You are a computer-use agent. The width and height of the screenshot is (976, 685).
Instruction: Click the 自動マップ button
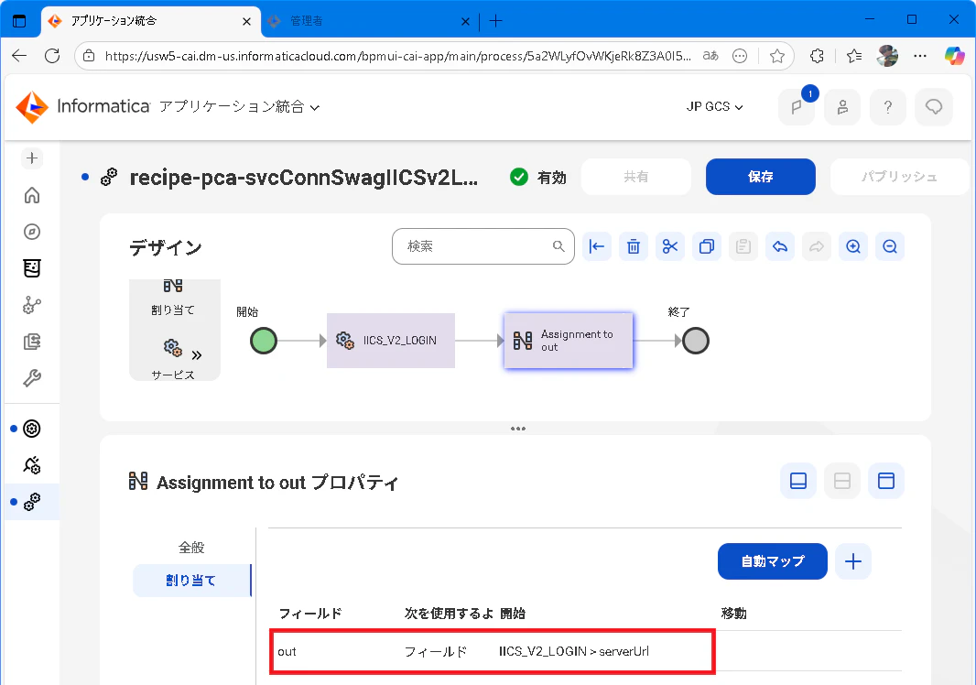[x=773, y=561]
